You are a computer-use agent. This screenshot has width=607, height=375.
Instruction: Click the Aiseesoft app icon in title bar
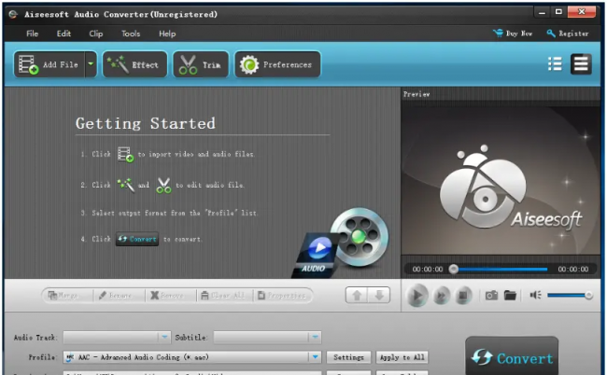click(x=13, y=15)
